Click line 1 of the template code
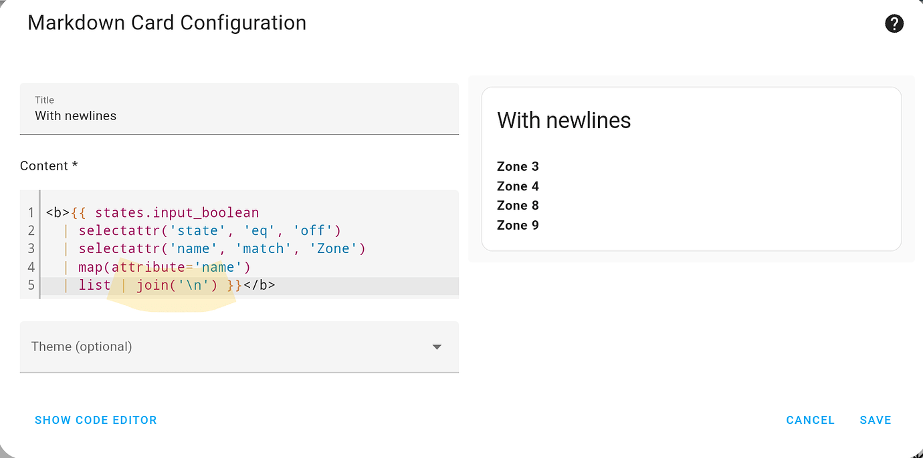Image resolution: width=923 pixels, height=458 pixels. click(x=154, y=212)
